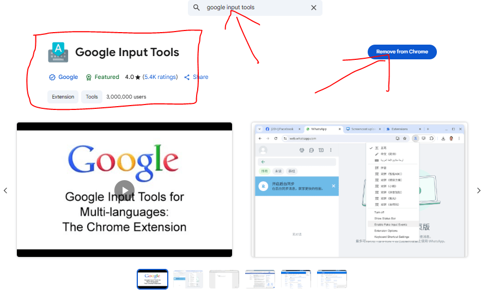Click into the 'google input tools' search field
This screenshot has width=481, height=301.
click(x=254, y=8)
